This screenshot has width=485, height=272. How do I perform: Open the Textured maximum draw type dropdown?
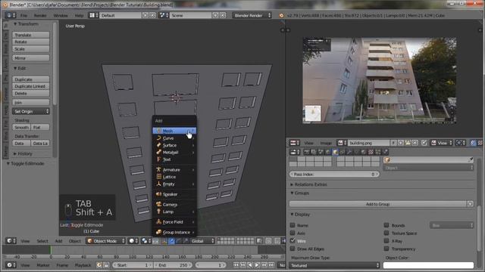click(x=334, y=265)
